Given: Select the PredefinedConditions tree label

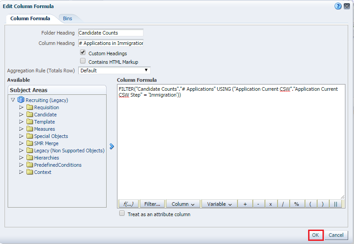Looking at the screenshot, I should click(x=58, y=165).
